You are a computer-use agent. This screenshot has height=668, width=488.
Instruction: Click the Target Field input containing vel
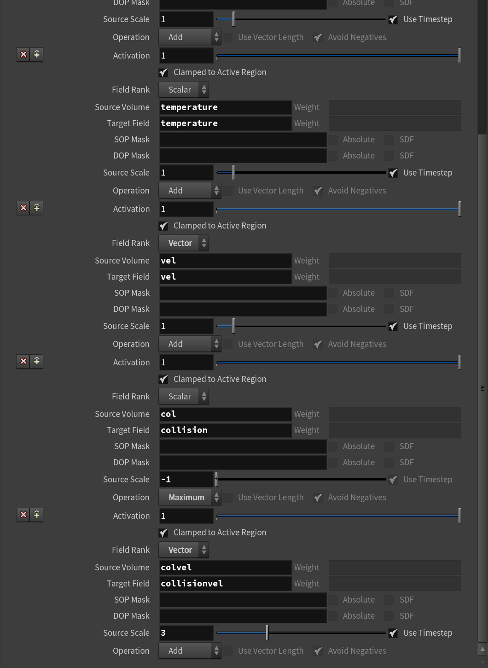pyautogui.click(x=225, y=277)
